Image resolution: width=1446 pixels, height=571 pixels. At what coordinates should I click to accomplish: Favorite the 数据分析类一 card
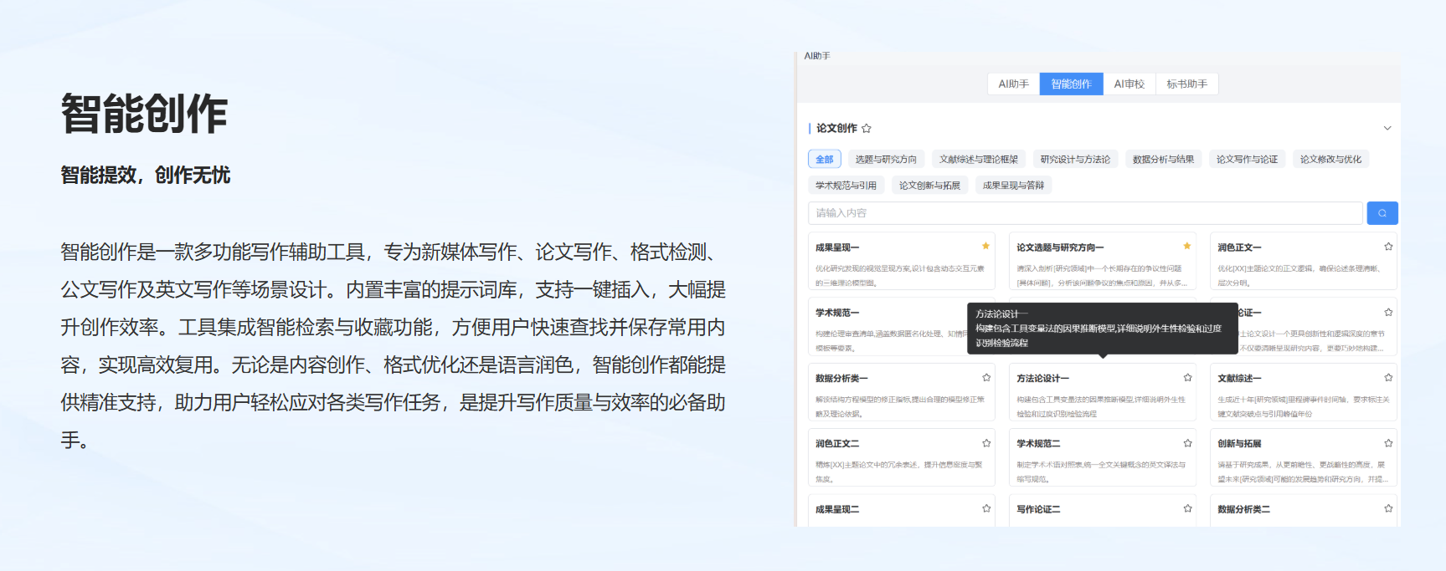point(985,378)
